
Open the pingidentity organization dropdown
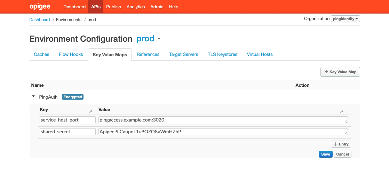tap(345, 19)
